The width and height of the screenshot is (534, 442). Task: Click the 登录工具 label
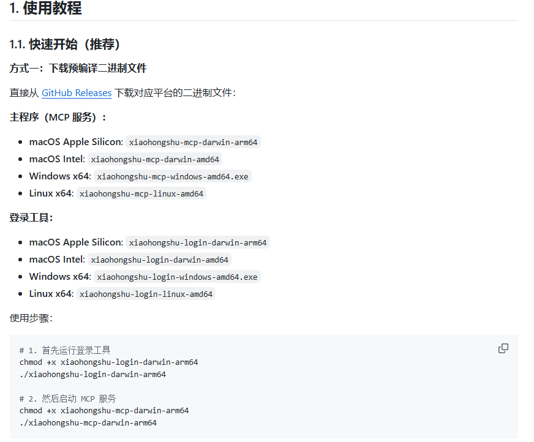click(31, 217)
